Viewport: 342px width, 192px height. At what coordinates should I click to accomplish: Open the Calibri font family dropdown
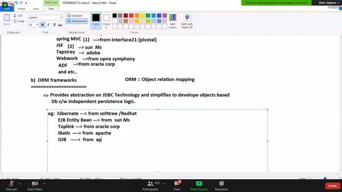[61, 18]
